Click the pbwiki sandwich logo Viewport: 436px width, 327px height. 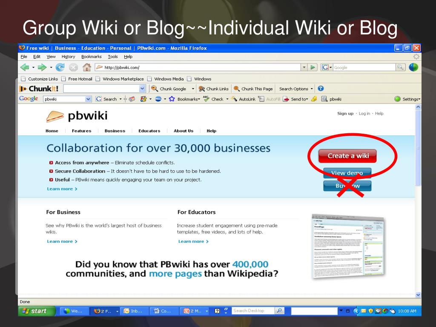(55, 116)
